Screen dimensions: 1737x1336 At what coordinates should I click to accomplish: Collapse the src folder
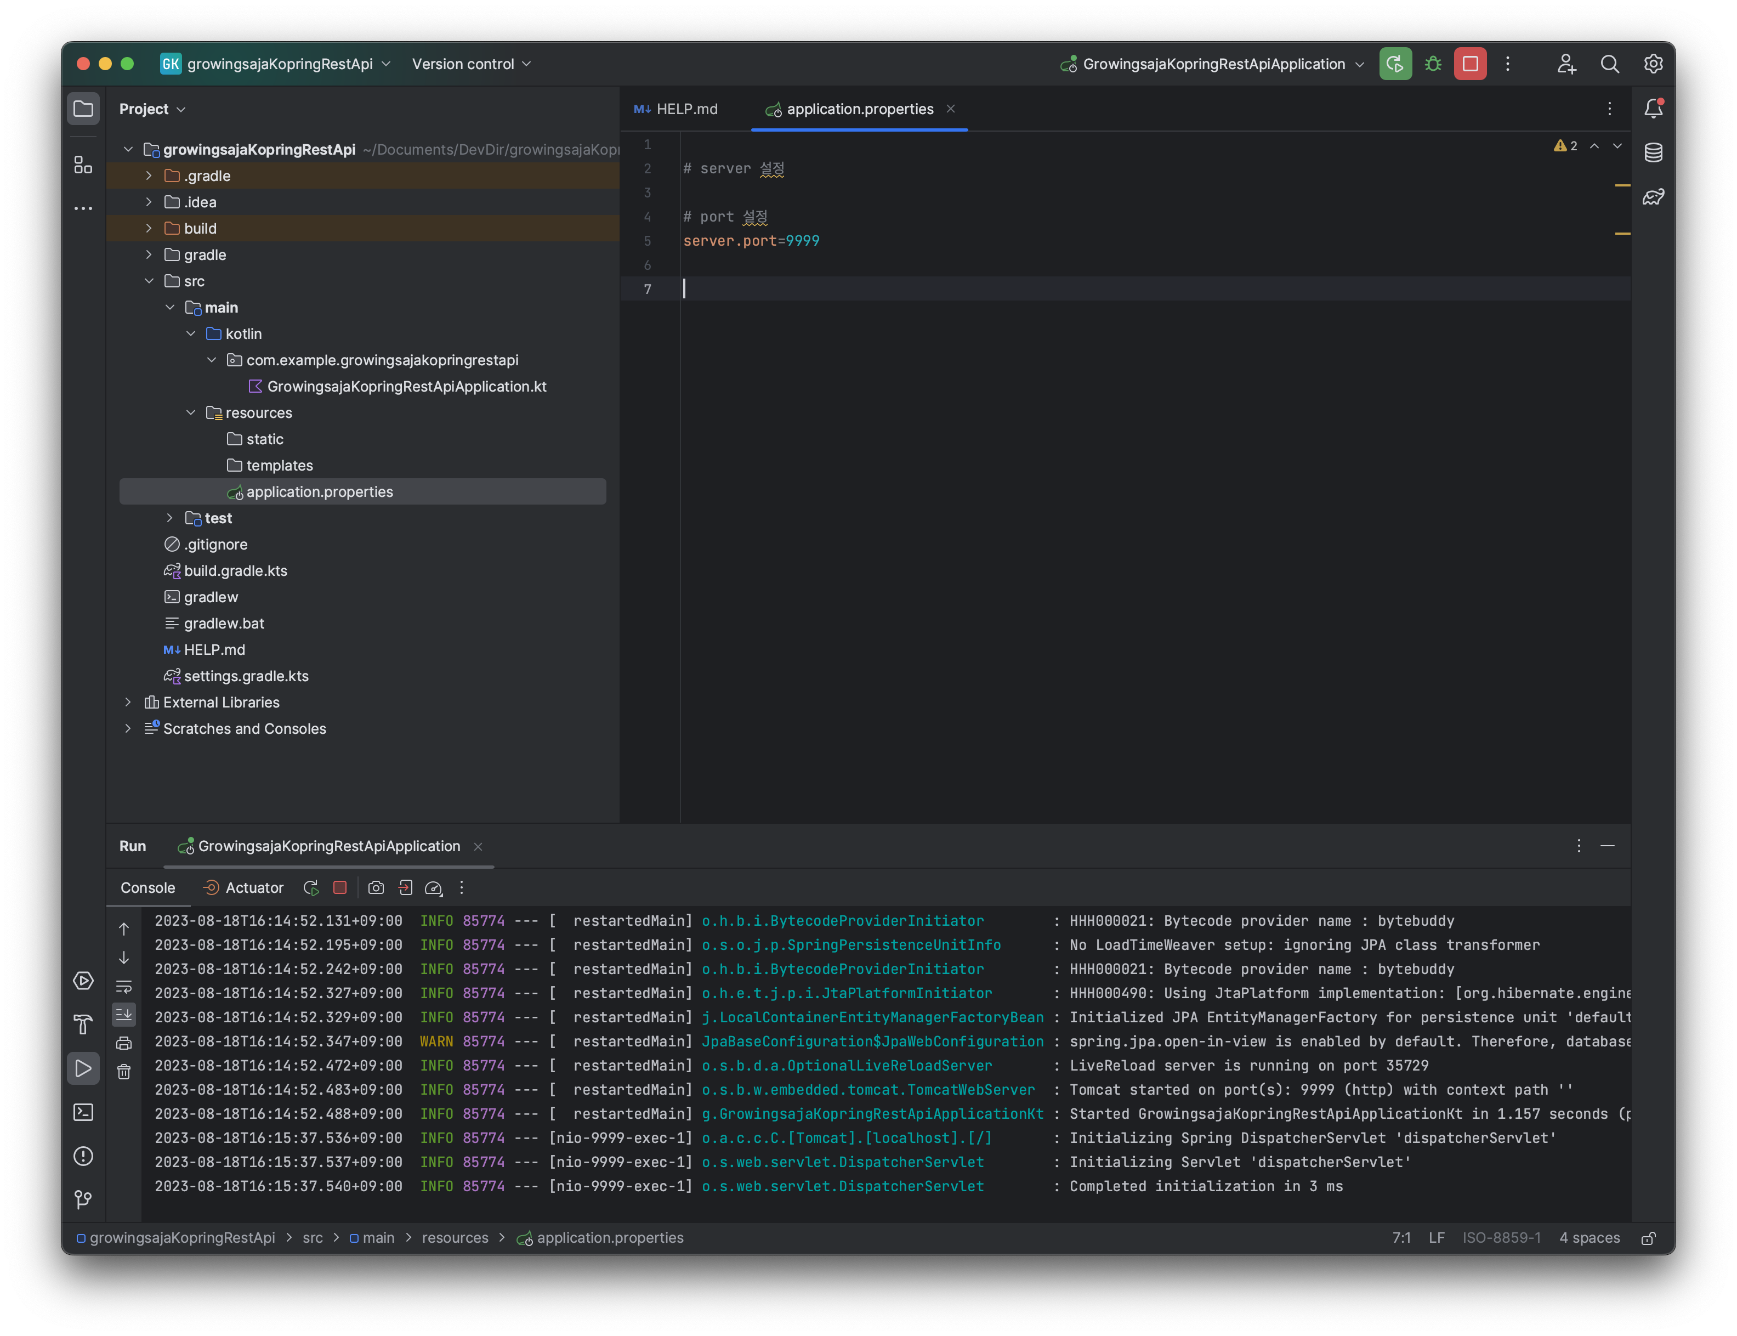[149, 281]
